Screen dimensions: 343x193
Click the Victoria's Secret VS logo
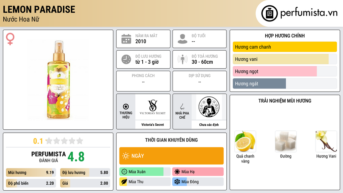pyautogui.click(x=152, y=107)
